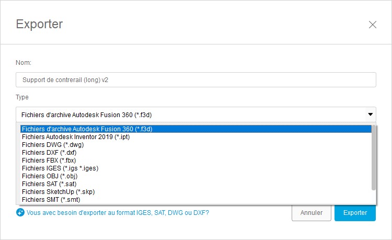This screenshot has height=240, width=392.
Task: Click the Nom text field
Action: pos(196,80)
